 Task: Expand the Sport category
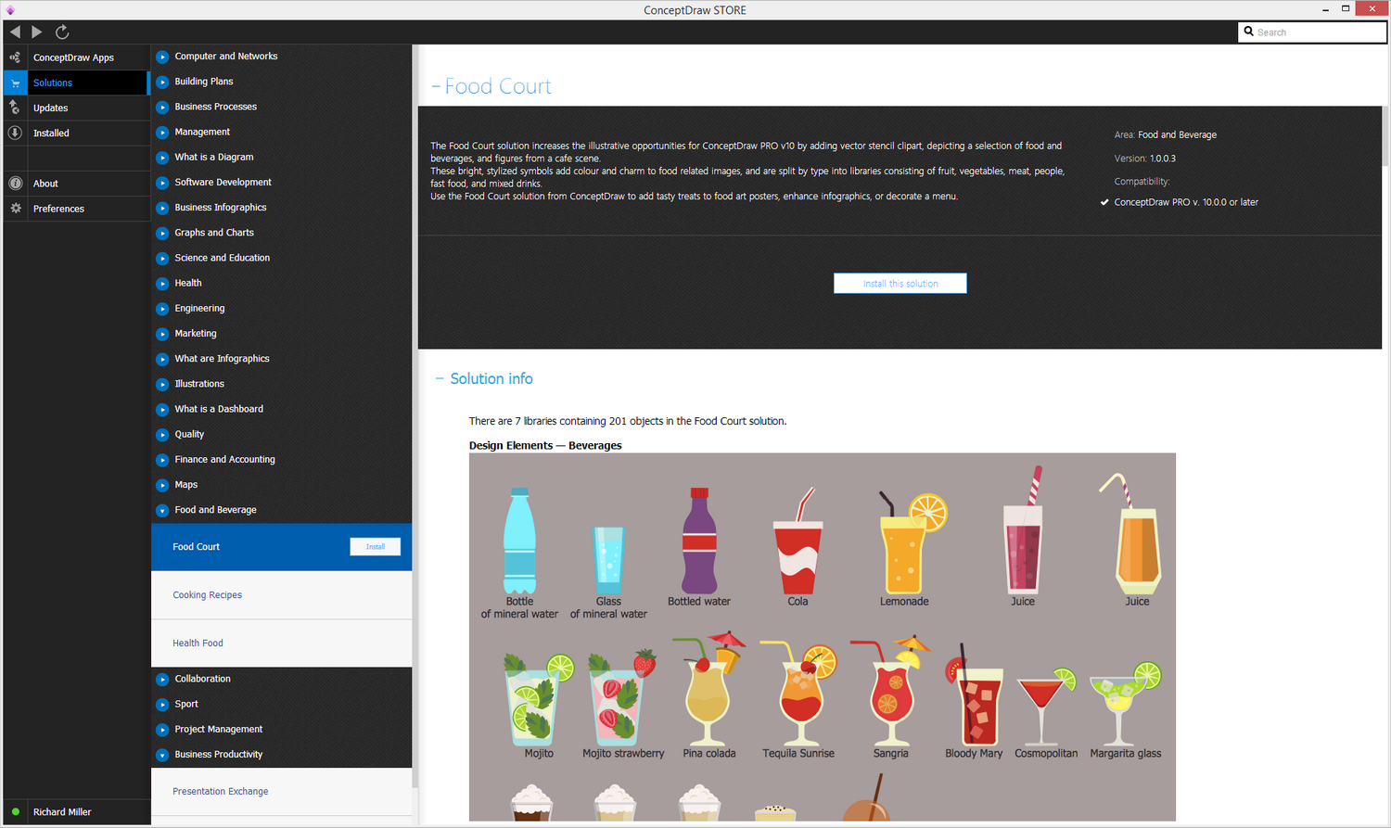pyautogui.click(x=162, y=705)
